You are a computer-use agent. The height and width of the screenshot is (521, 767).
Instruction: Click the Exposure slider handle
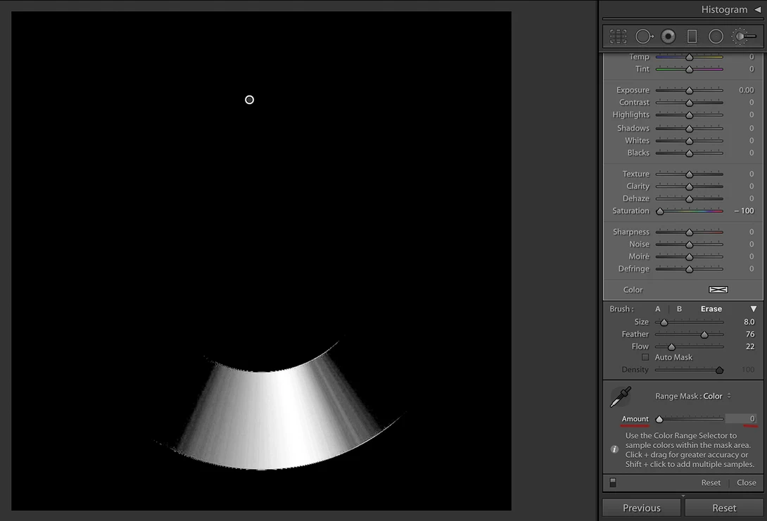point(689,91)
